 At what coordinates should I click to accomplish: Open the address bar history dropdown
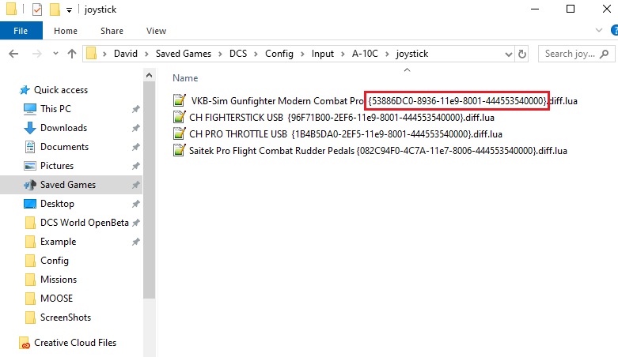[509, 54]
